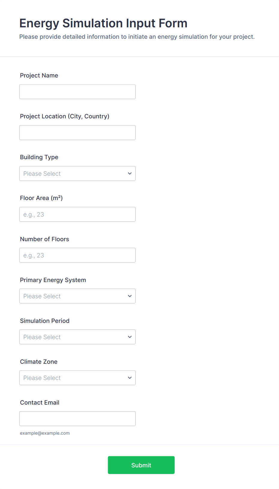
Task: Click the Primary Energy System chevron arrow
Action: tap(130, 296)
